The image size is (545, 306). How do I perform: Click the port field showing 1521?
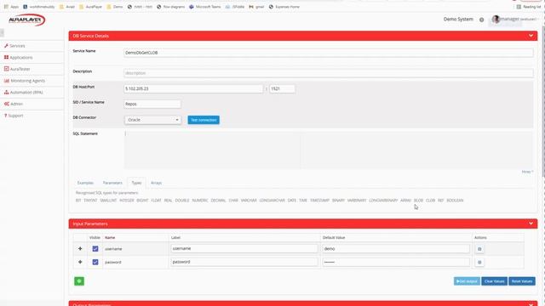(282, 88)
